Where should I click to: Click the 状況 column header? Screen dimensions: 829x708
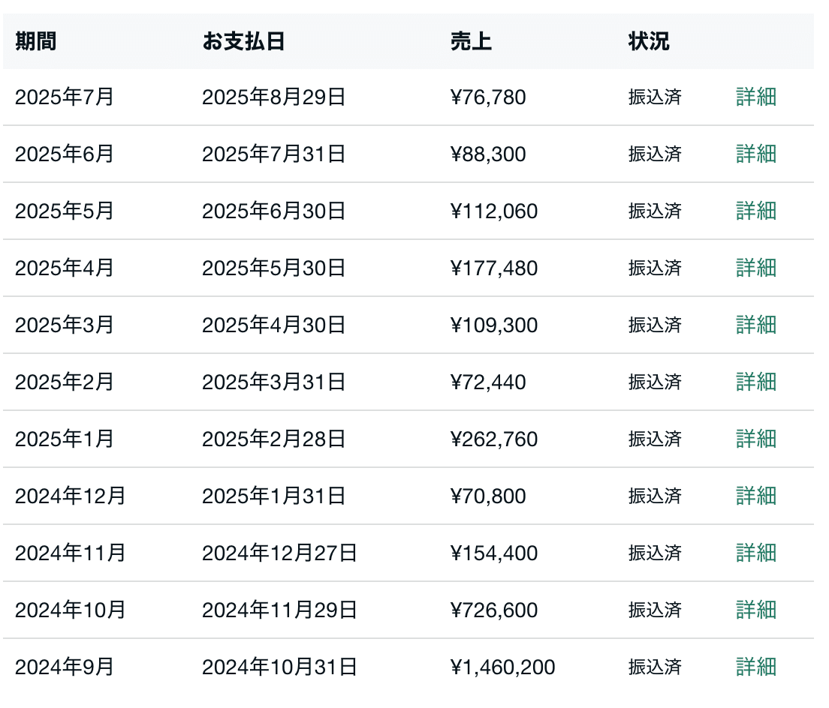648,42
